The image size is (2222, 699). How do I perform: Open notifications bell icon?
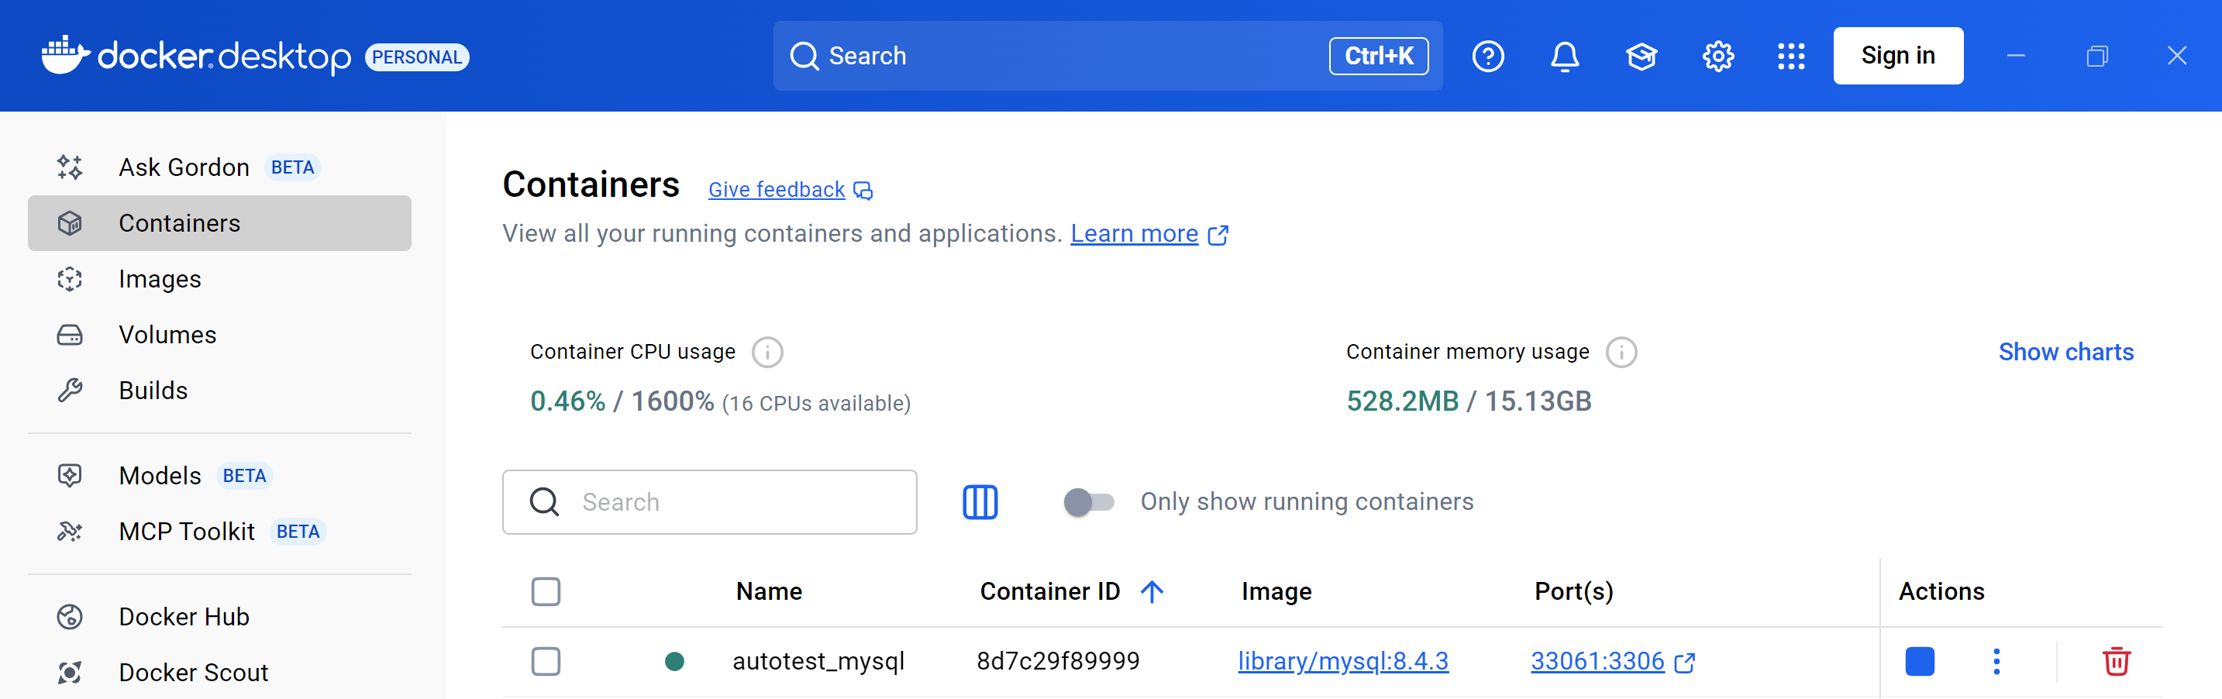tap(1565, 56)
